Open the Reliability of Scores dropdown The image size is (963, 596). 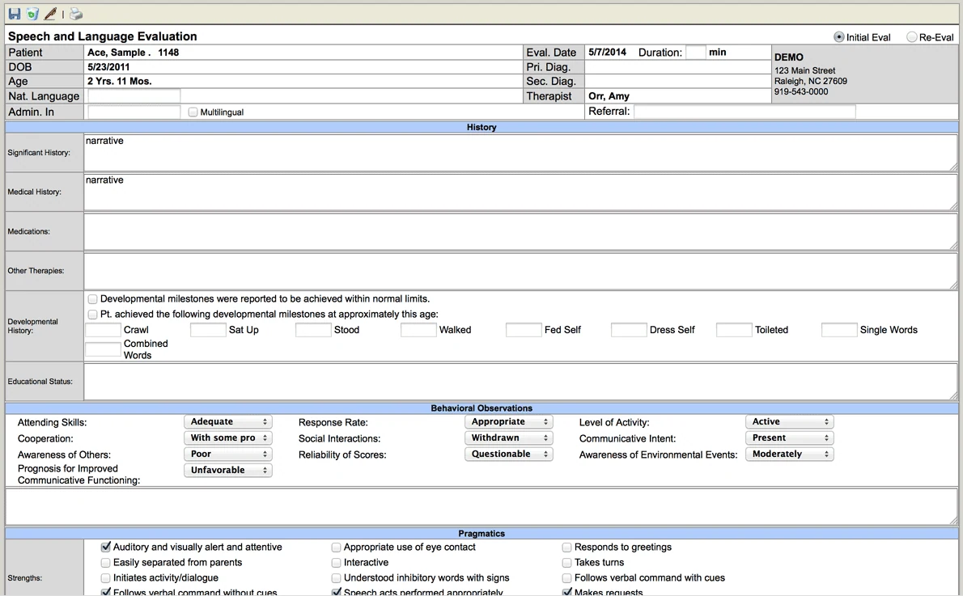508,454
